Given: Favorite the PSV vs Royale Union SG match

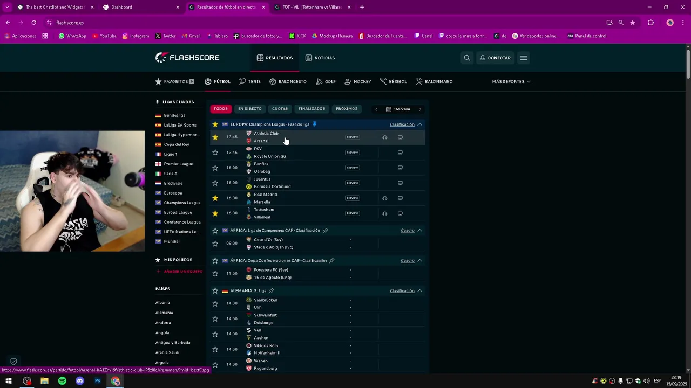Looking at the screenshot, I should [215, 153].
